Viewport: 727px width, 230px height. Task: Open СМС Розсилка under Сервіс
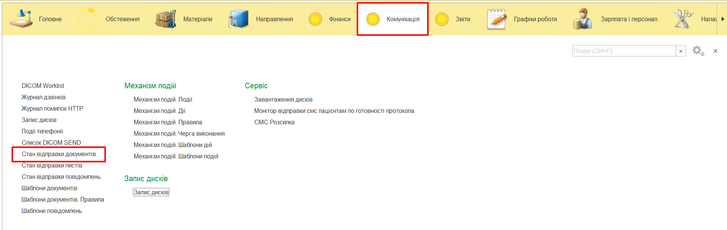point(274,122)
